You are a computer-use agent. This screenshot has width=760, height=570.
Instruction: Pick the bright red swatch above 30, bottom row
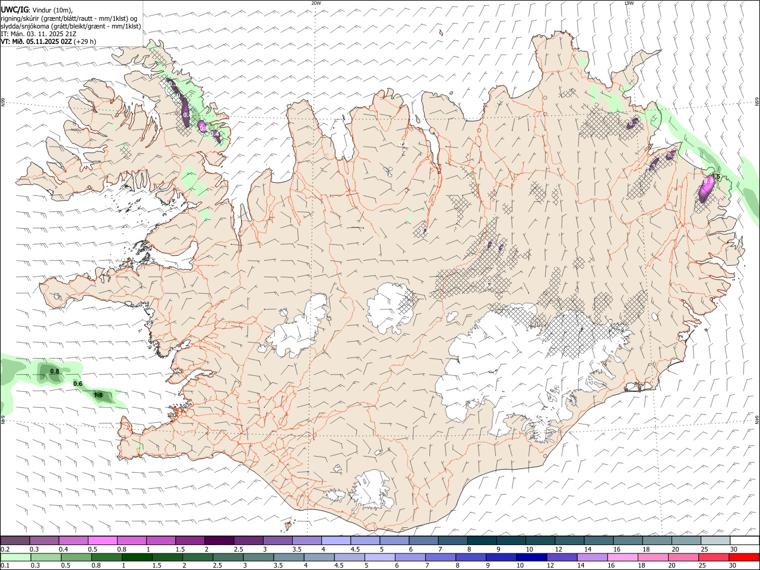pos(744,558)
